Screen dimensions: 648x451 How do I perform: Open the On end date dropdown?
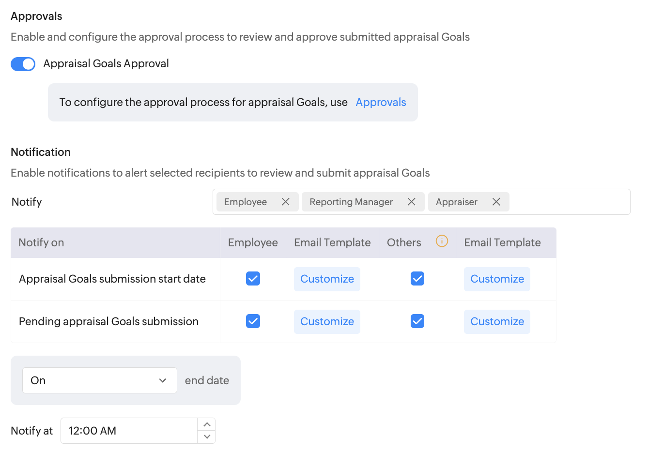point(99,380)
